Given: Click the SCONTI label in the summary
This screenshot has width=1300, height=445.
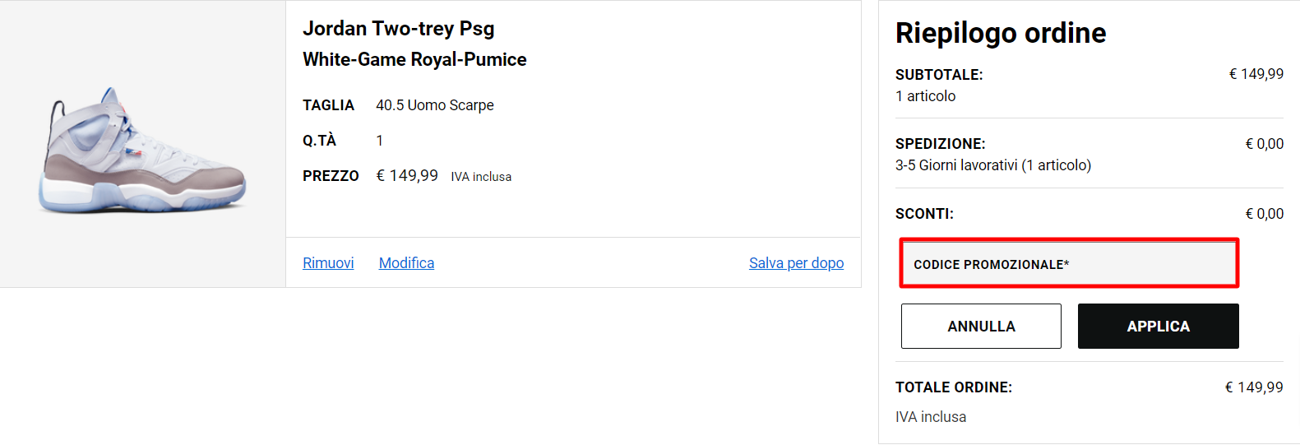Looking at the screenshot, I should 924,214.
